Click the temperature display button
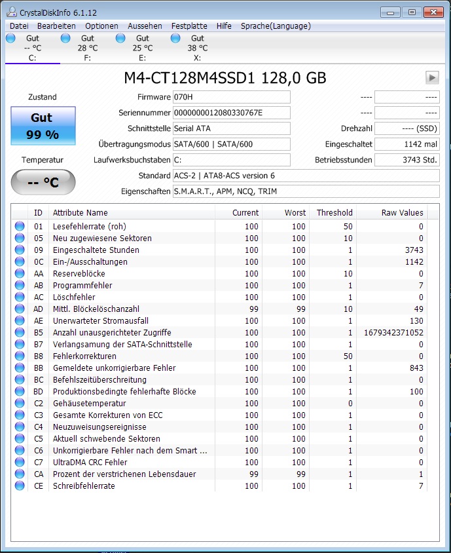Image resolution: width=451 pixels, height=553 pixels. (43, 182)
